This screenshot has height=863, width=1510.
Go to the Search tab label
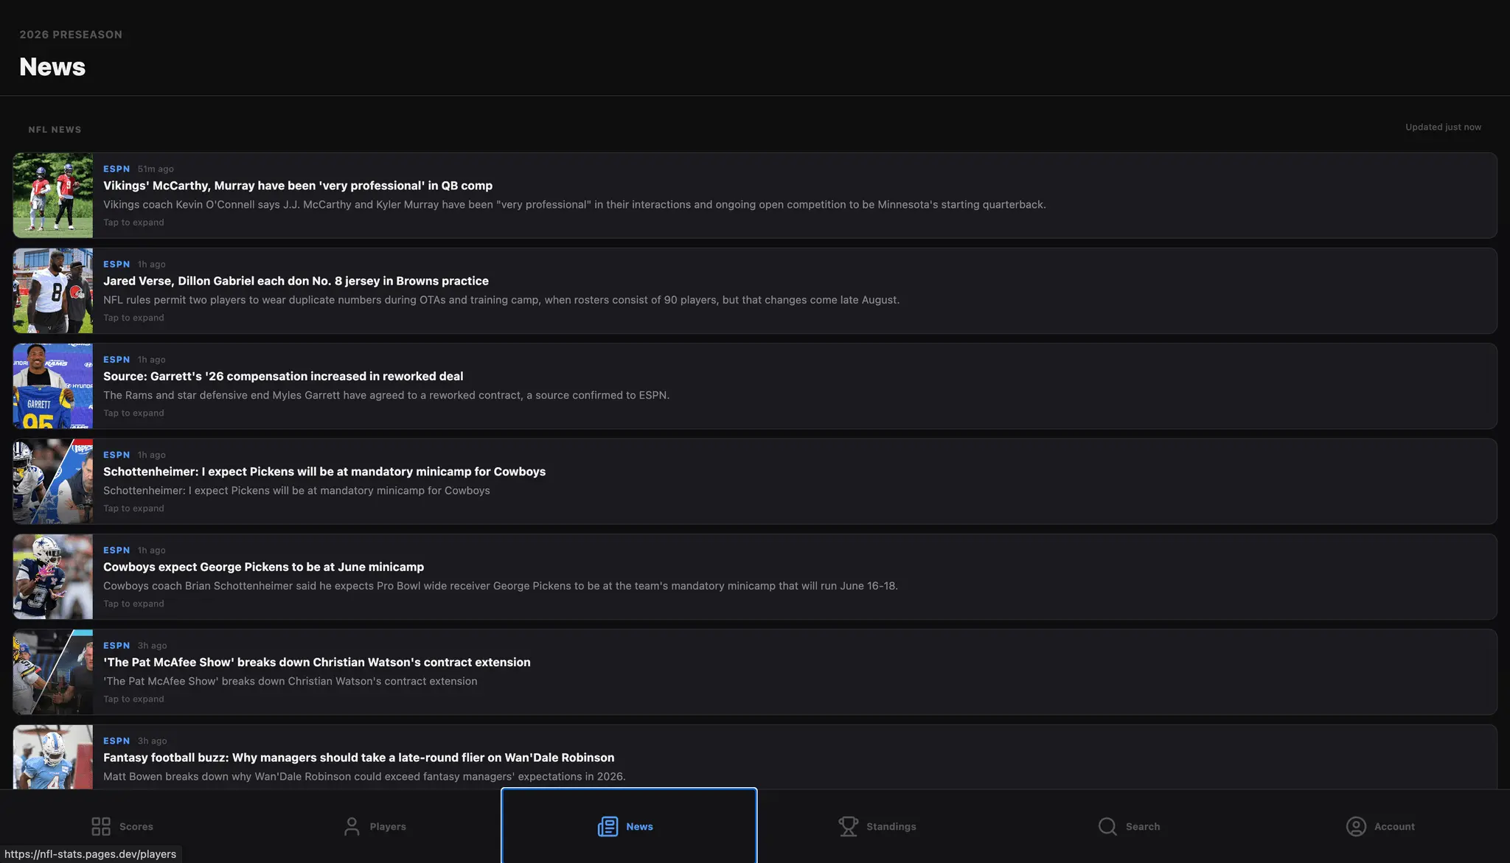(x=1143, y=827)
